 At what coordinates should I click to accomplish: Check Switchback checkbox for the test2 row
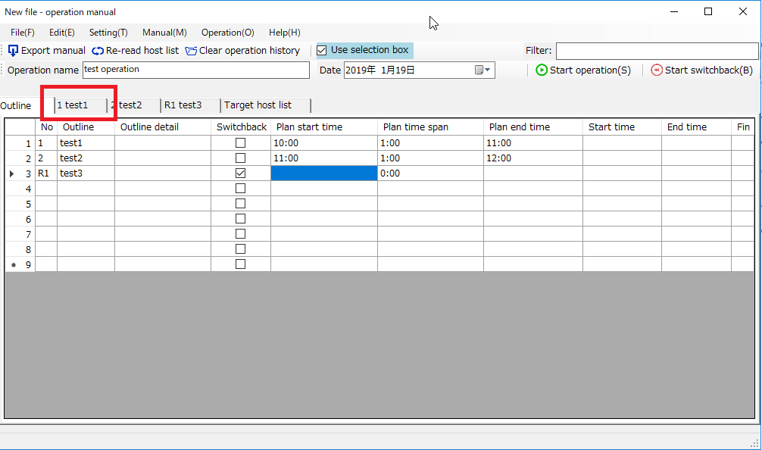(x=240, y=158)
